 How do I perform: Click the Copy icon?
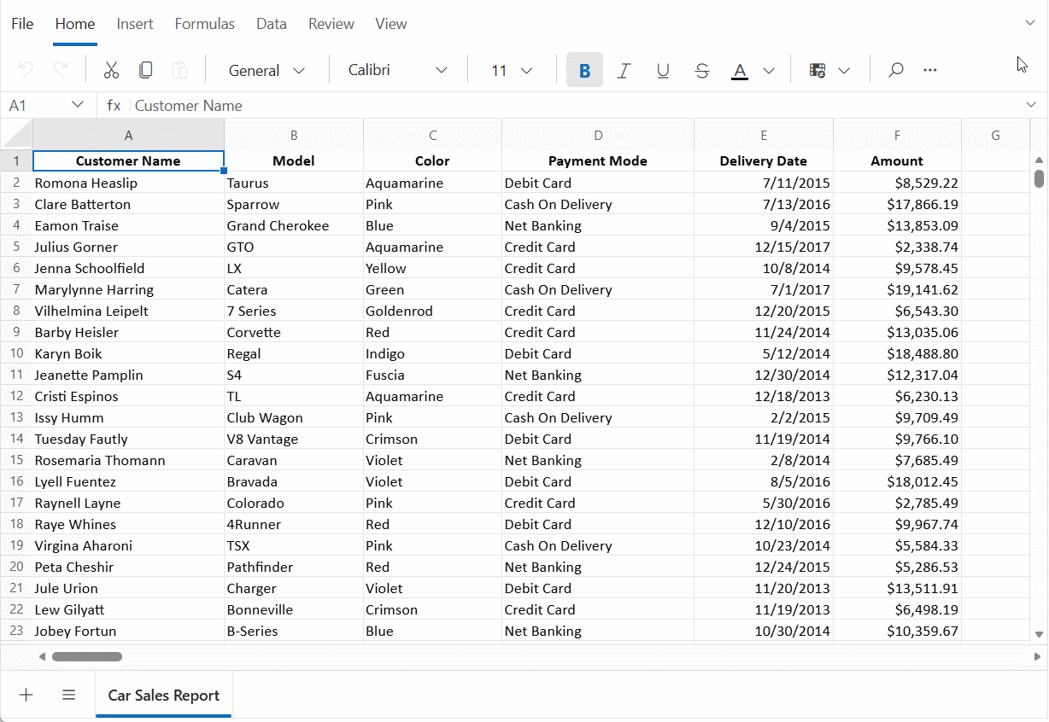pyautogui.click(x=146, y=70)
